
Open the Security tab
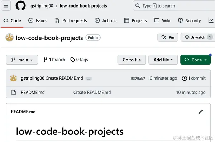[x=189, y=20]
